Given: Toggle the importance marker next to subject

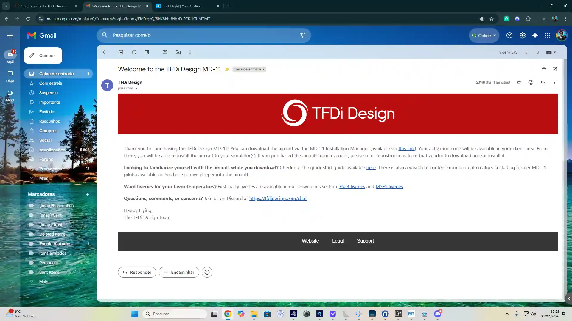Looking at the screenshot, I should pos(227,69).
